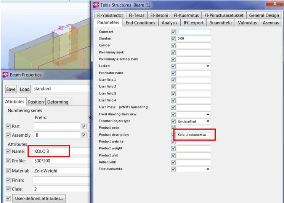Toggle the Profile attribute checkbox
284x203 pixels.
coord(8,160)
